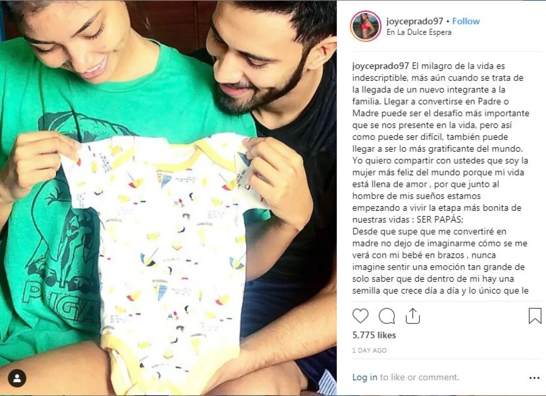Open comments via speech bubble icon
546x396 pixels.
point(387,316)
